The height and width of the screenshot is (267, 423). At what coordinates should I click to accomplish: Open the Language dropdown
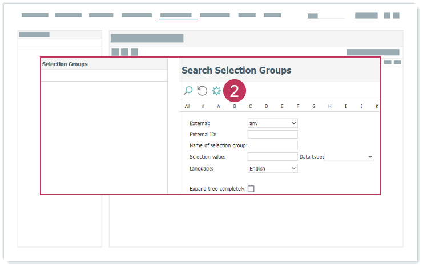click(273, 168)
